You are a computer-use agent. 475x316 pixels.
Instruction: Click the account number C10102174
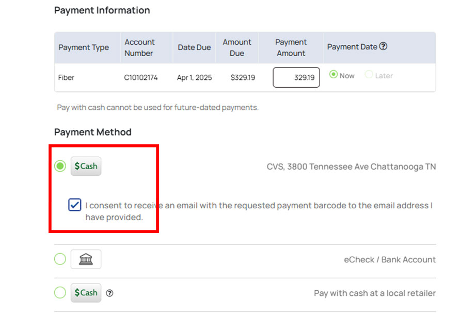point(140,78)
